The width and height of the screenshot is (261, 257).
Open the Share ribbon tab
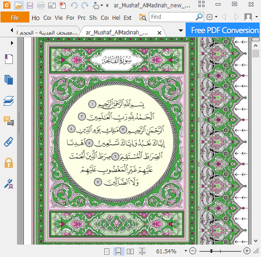(x=93, y=17)
